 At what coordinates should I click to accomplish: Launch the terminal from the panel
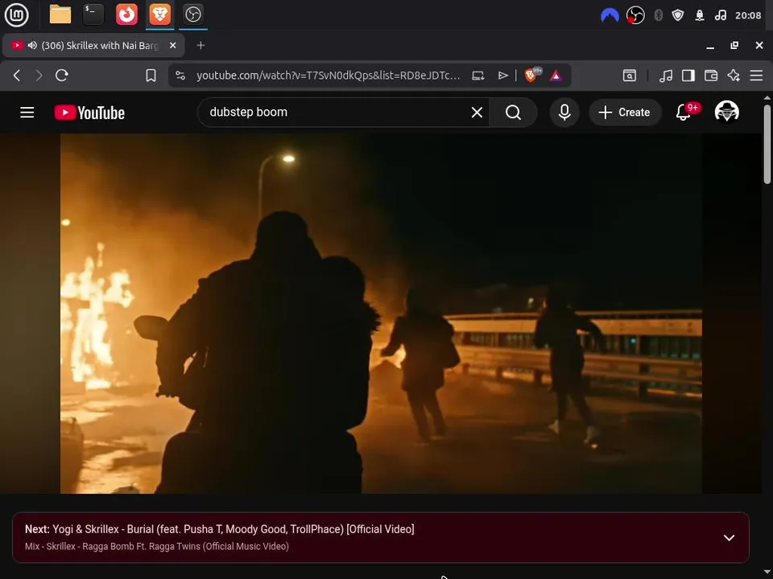(x=93, y=14)
